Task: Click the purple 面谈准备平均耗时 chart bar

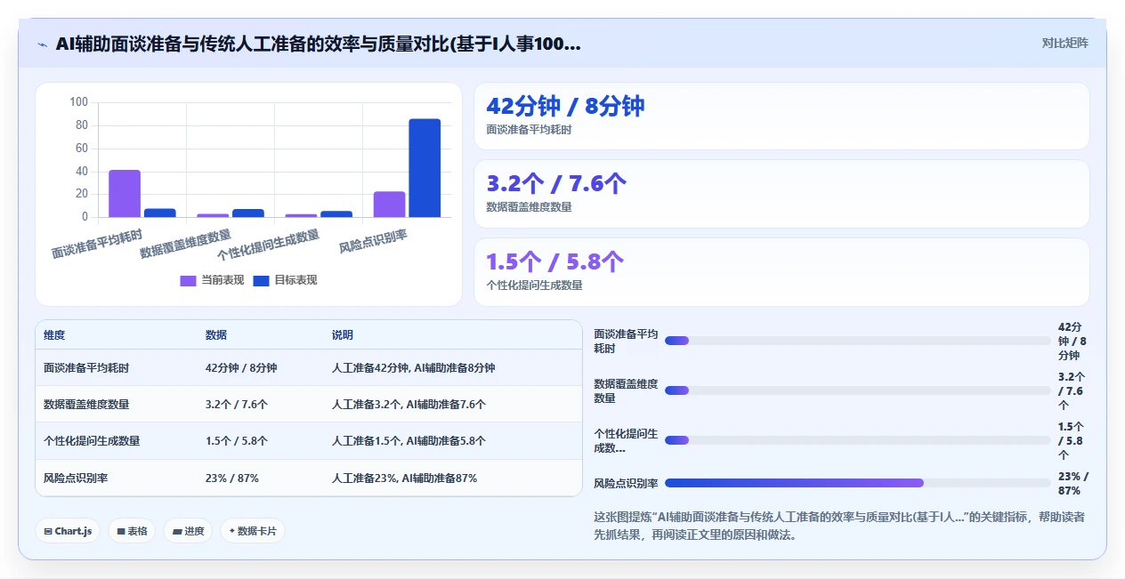Action: (125, 193)
